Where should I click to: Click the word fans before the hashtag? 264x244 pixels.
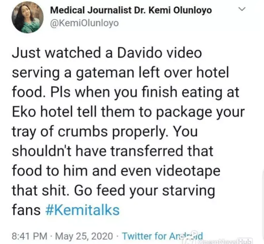[x=26, y=210]
